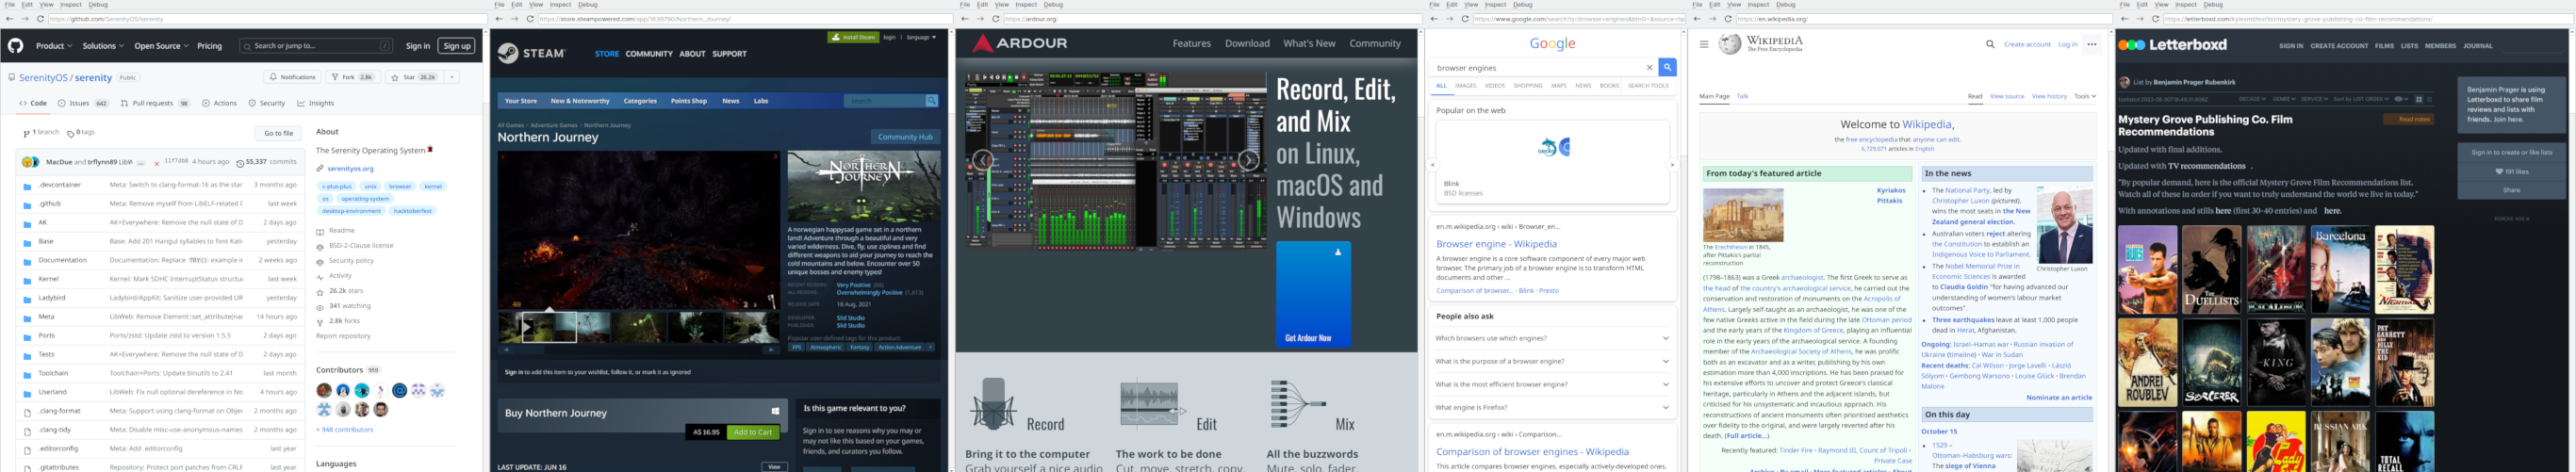Advance Ardour screenshot carousel with right arrow

pyautogui.click(x=1248, y=161)
